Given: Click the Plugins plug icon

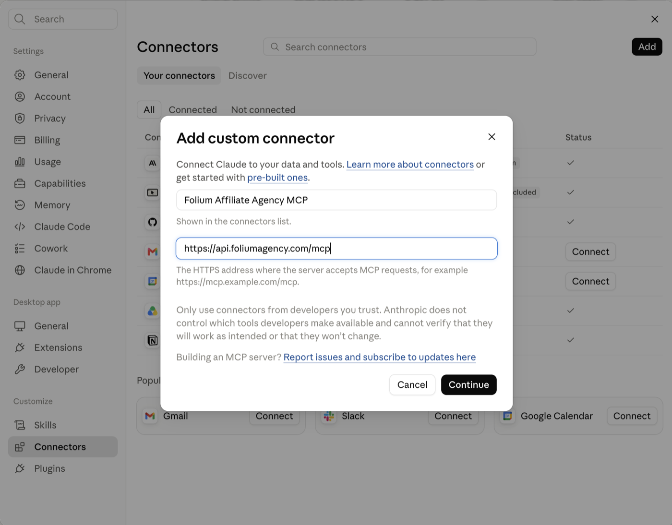Looking at the screenshot, I should pos(20,468).
